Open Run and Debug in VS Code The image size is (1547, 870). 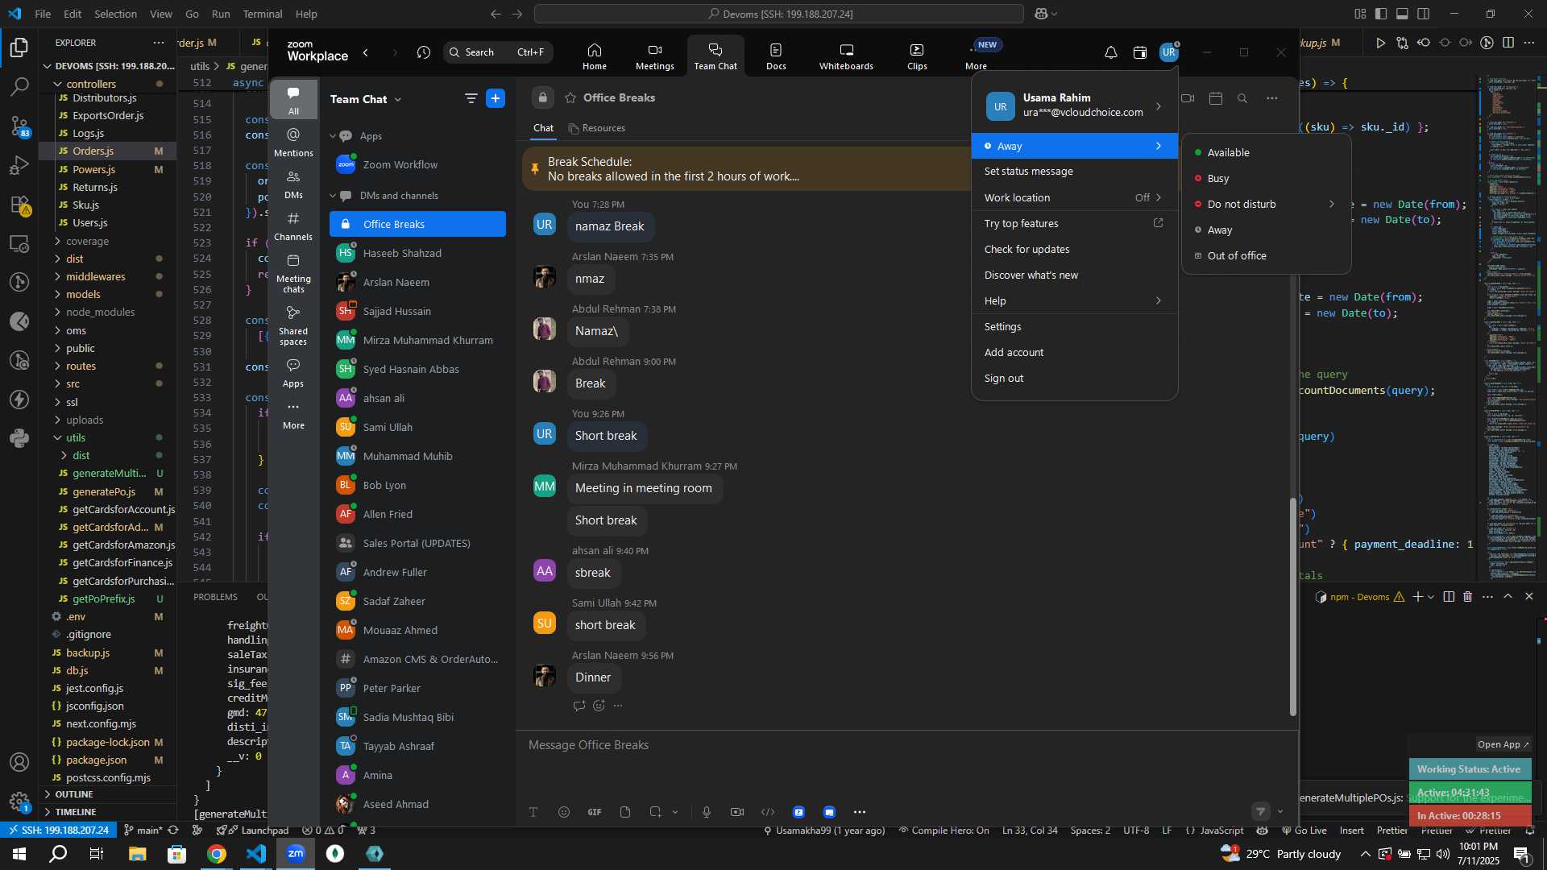19,165
